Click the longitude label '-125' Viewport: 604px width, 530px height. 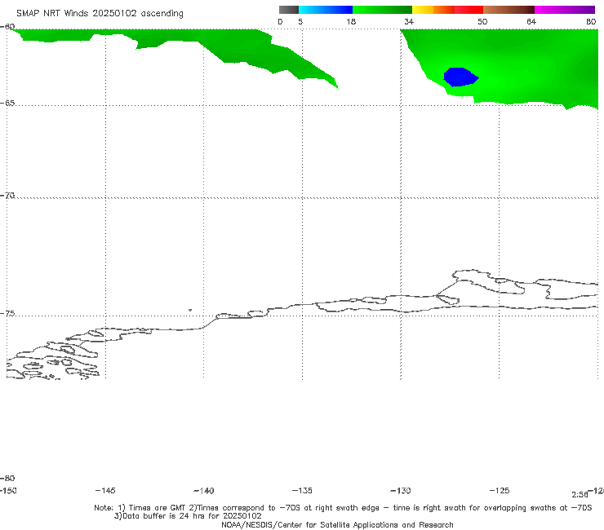coord(500,491)
